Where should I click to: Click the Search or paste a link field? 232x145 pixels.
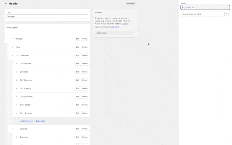(x=202, y=14)
